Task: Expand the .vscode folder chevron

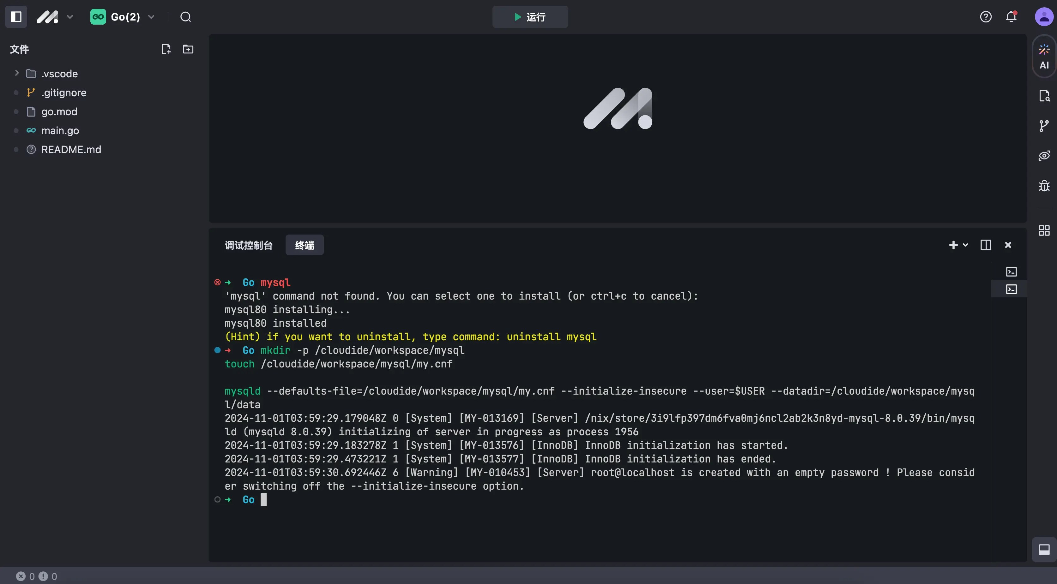Action: 16,73
